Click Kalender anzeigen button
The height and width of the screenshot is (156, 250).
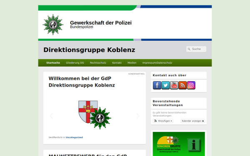[193, 121]
